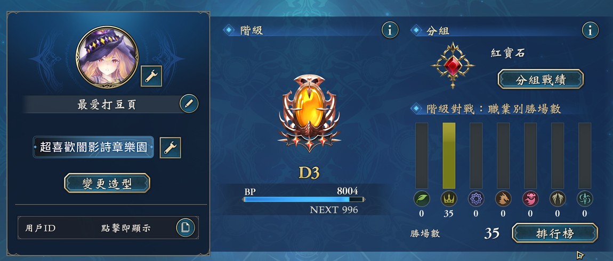Open the 分組 info icon
The width and height of the screenshot is (613, 261).
tap(590, 30)
